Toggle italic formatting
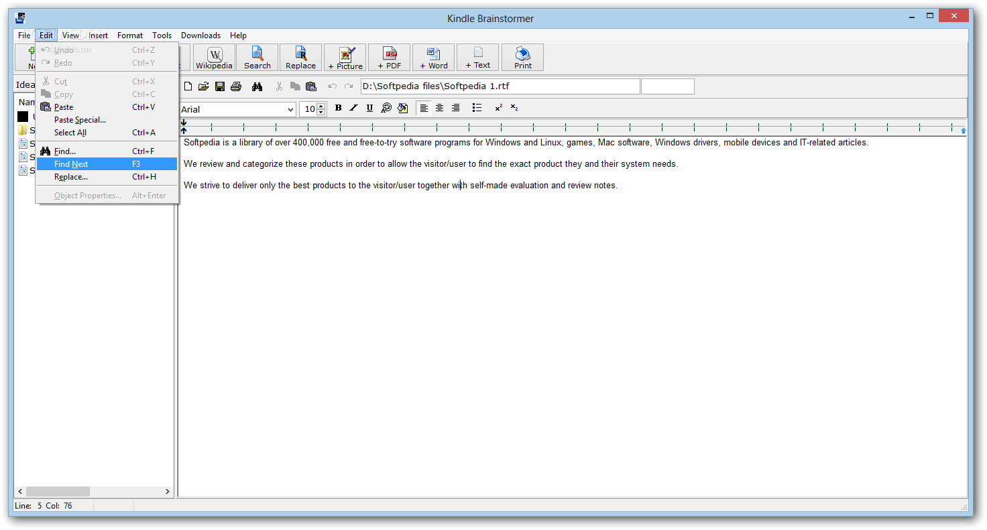987x530 pixels. pyautogui.click(x=354, y=108)
